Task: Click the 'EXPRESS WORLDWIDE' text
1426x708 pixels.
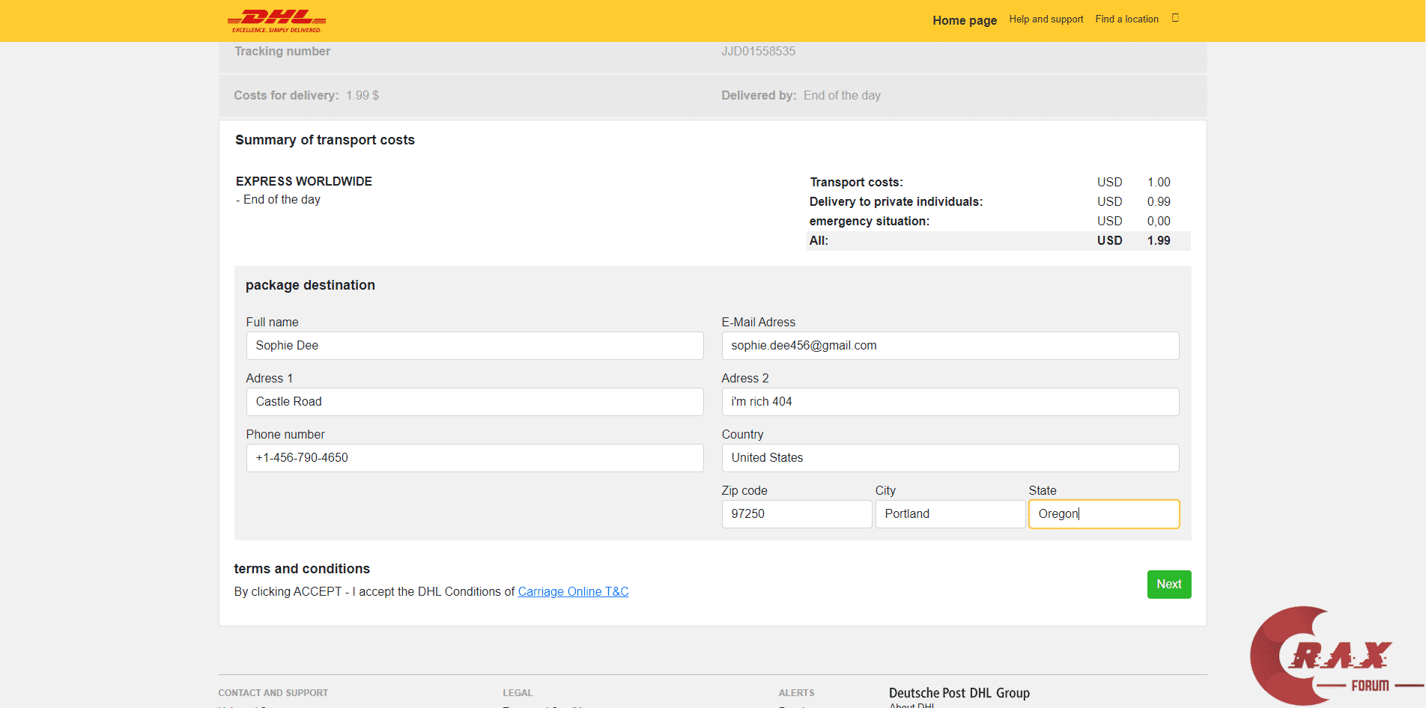Action: click(304, 181)
